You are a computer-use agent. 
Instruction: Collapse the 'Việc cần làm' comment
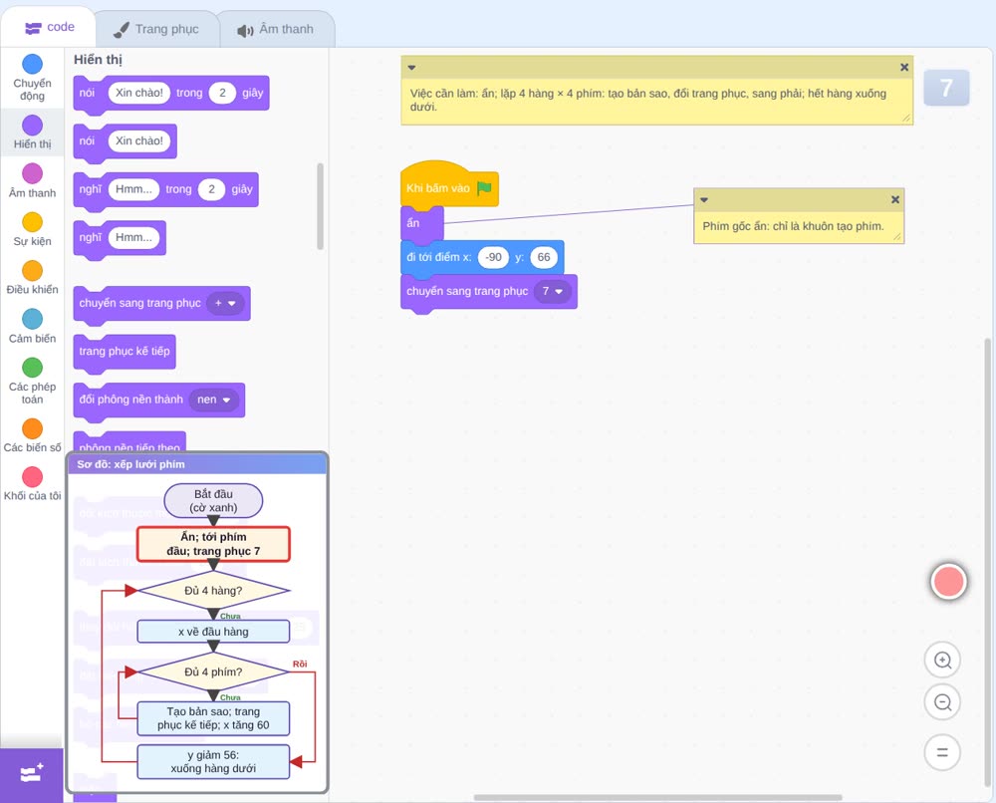411,68
